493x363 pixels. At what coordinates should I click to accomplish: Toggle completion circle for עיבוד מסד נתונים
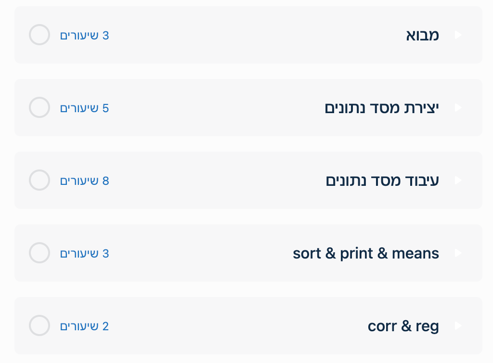[39, 181]
